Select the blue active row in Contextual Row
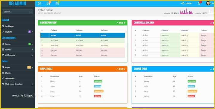This screenshot has height=109, width=215. click(x=82, y=35)
